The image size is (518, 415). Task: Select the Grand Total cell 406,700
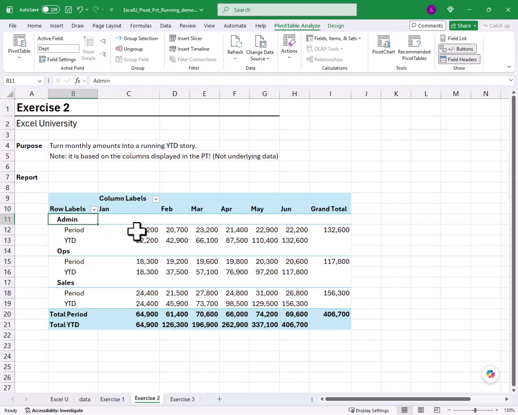click(x=330, y=314)
